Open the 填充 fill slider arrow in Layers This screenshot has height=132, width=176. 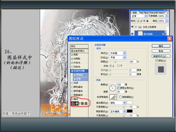167,21
